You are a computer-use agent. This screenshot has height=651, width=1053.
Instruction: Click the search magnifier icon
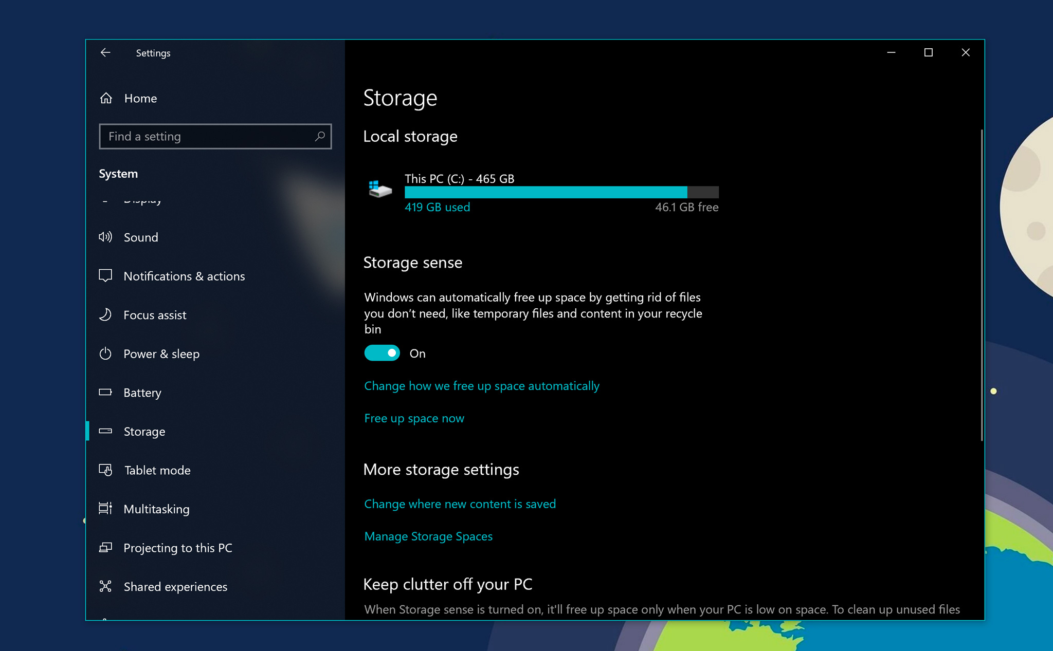(x=320, y=136)
